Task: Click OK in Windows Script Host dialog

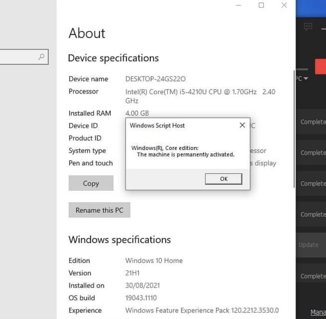Action: (223, 179)
